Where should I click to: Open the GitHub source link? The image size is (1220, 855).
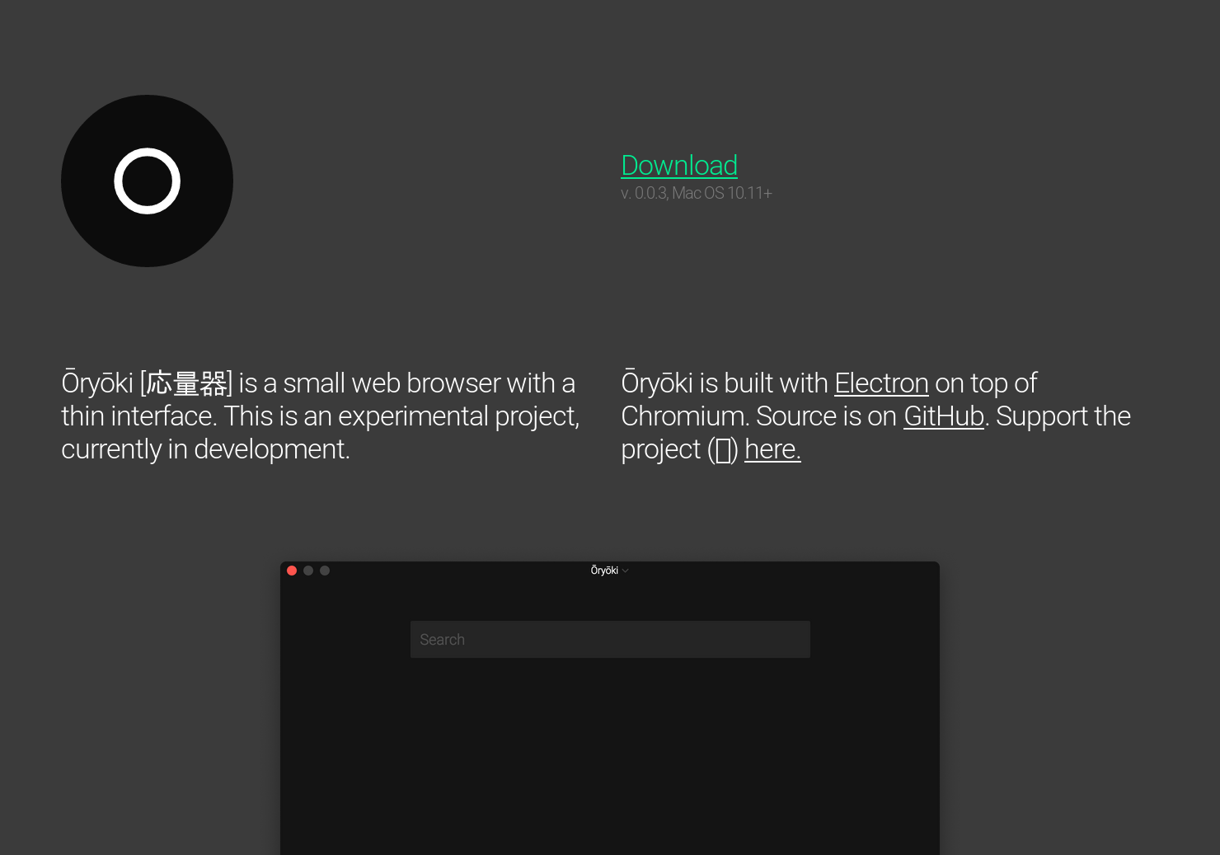point(944,416)
